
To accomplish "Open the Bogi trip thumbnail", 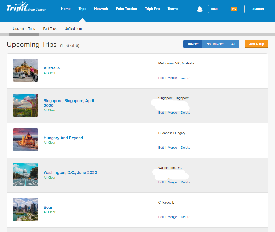I will (x=26, y=209).
